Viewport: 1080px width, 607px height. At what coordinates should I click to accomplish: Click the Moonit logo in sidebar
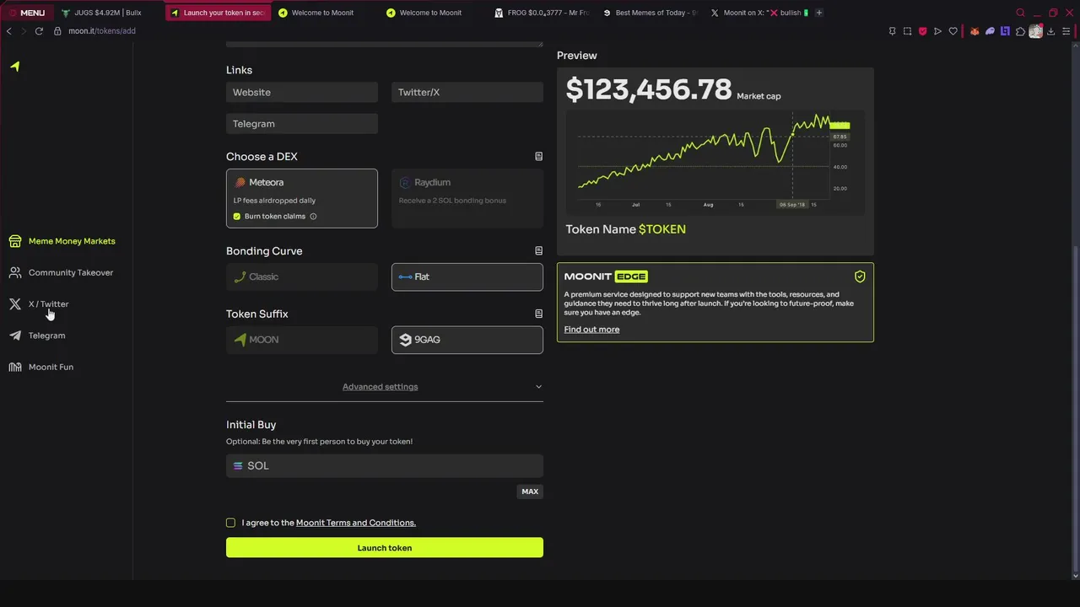coord(15,66)
